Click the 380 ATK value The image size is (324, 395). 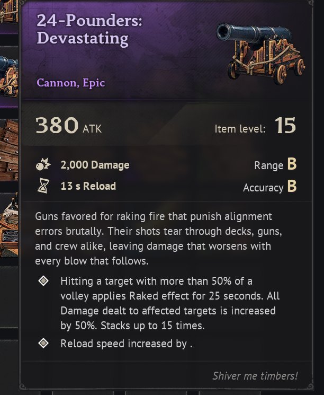pos(68,126)
